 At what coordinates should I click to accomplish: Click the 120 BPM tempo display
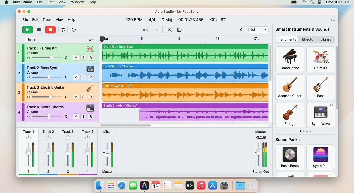click(134, 20)
